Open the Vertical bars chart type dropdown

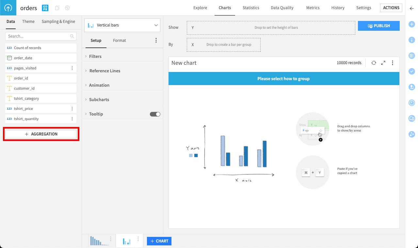[x=122, y=25]
